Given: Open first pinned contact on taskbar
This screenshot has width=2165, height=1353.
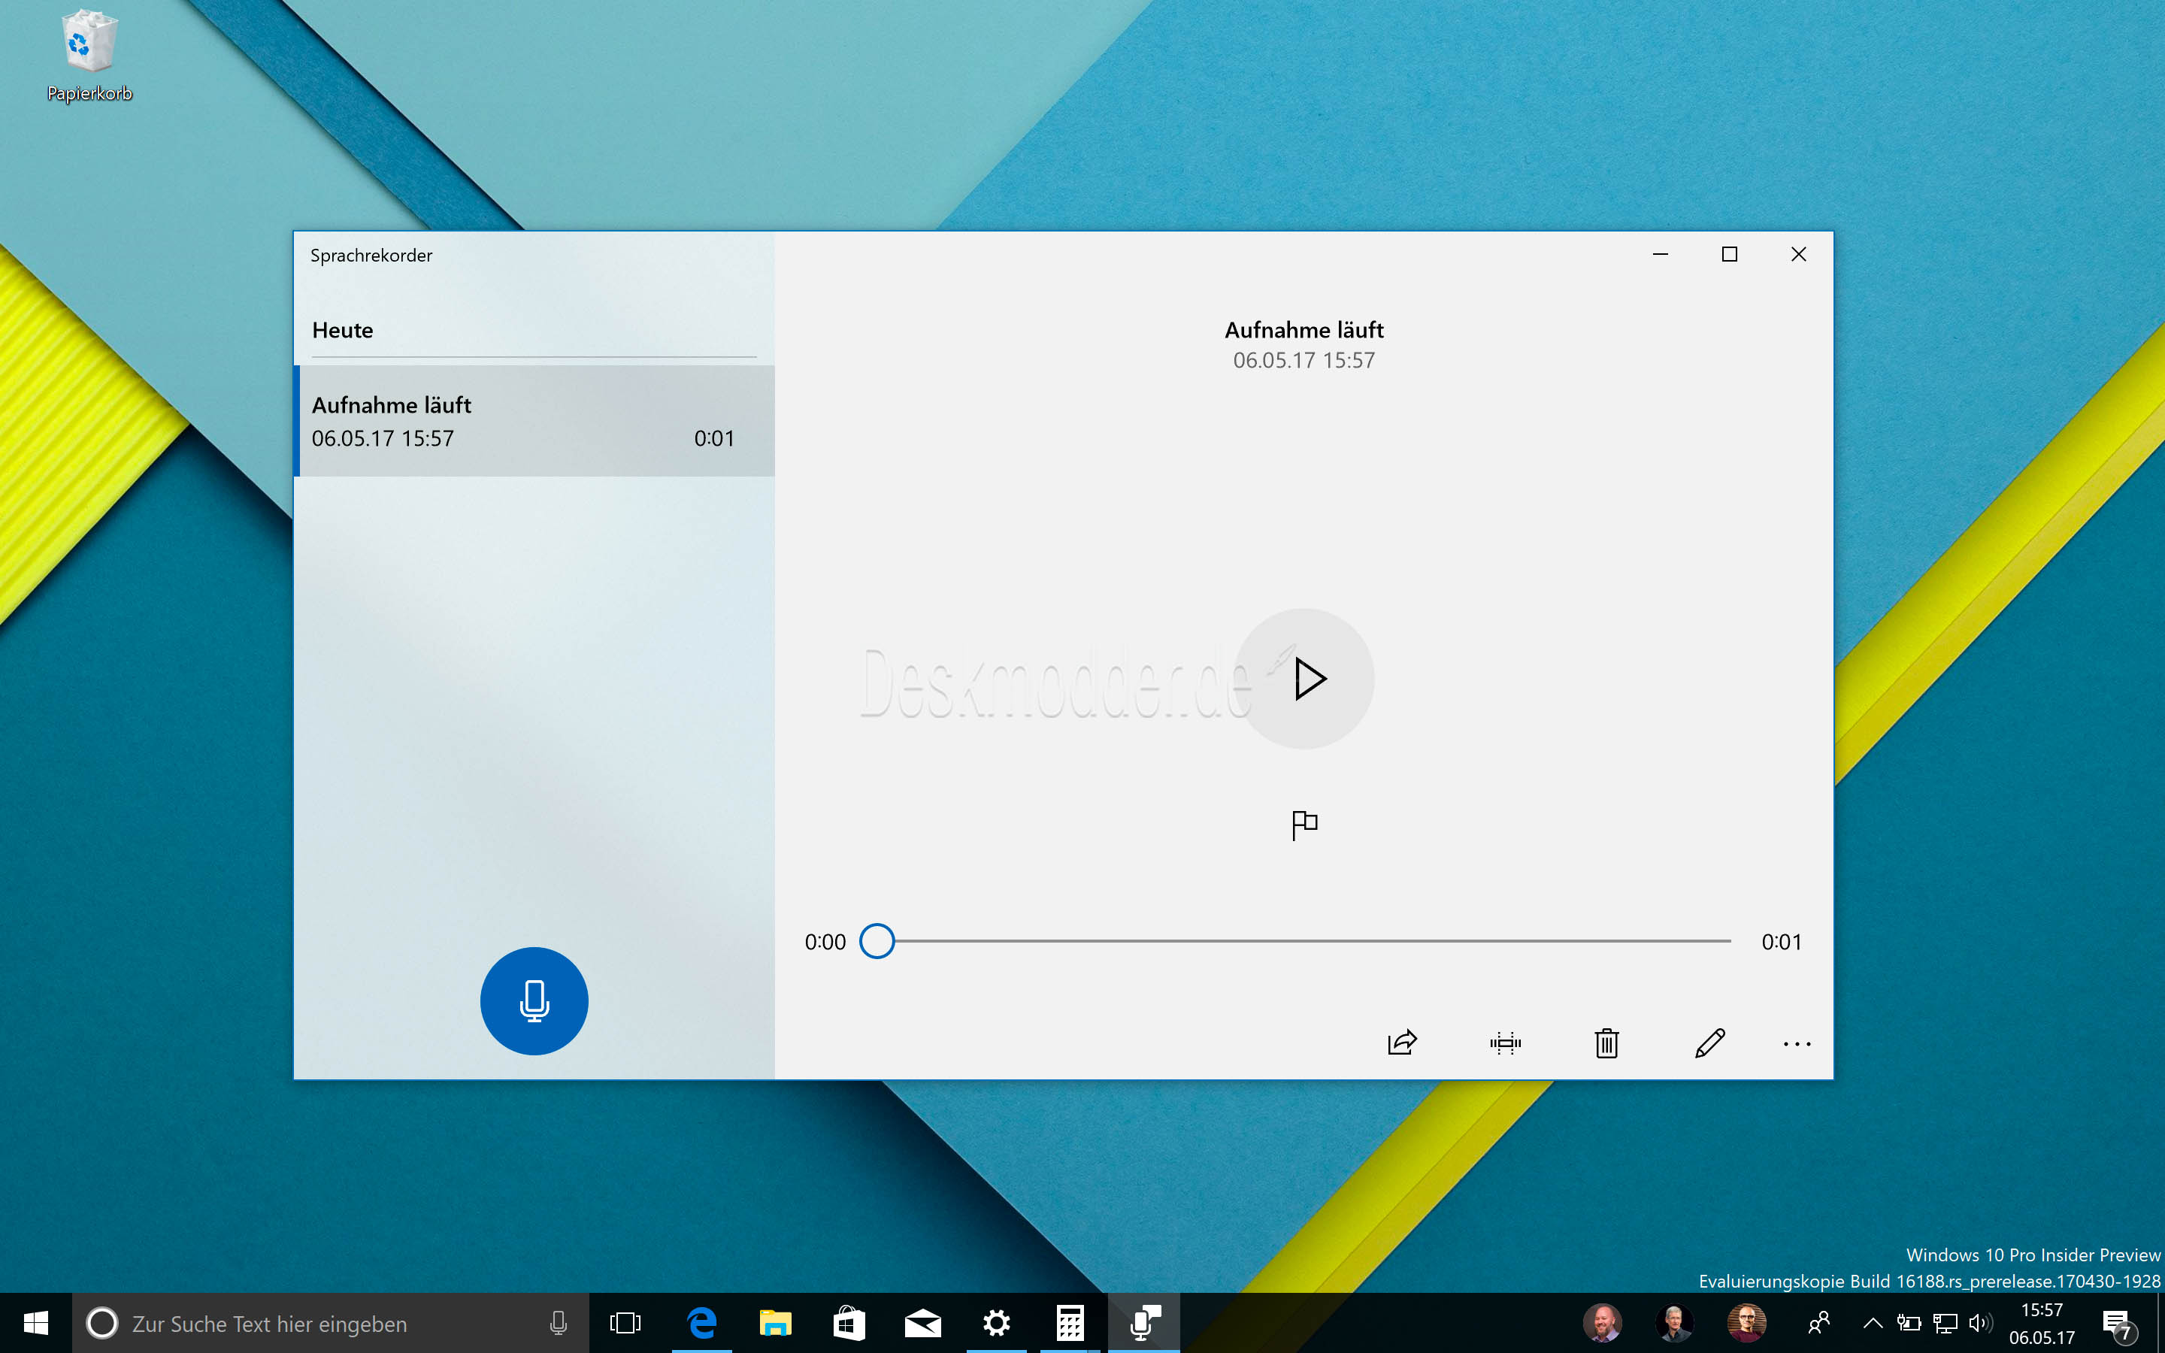Looking at the screenshot, I should 1602,1323.
